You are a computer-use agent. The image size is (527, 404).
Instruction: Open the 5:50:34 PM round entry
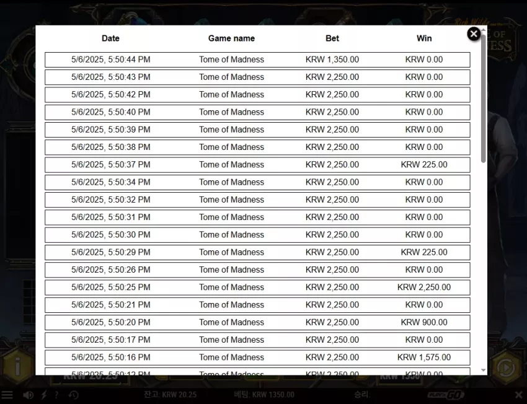point(257,182)
